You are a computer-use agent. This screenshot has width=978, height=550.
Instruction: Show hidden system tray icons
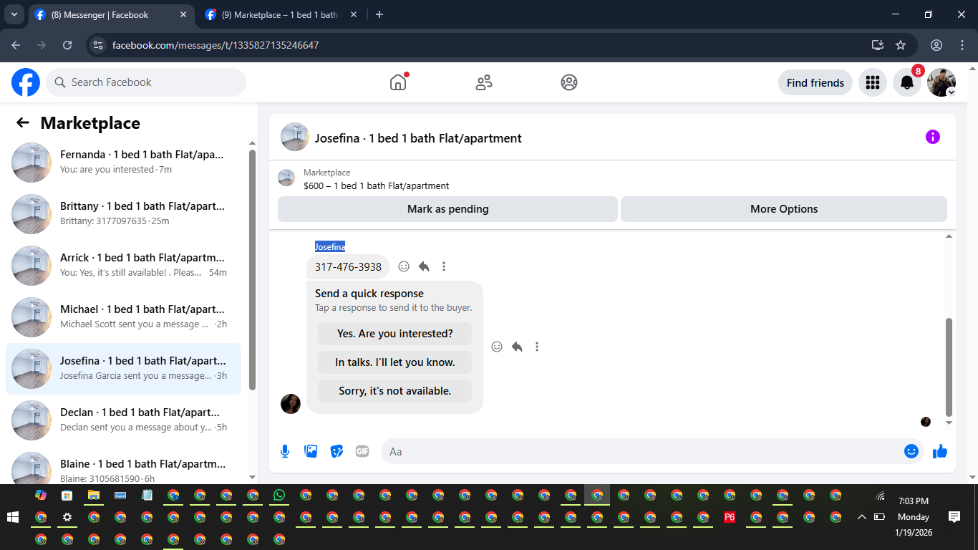[x=861, y=517]
